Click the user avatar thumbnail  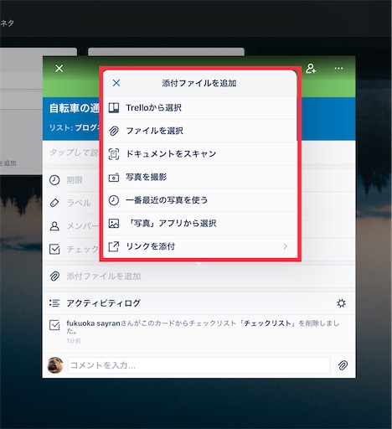click(55, 365)
